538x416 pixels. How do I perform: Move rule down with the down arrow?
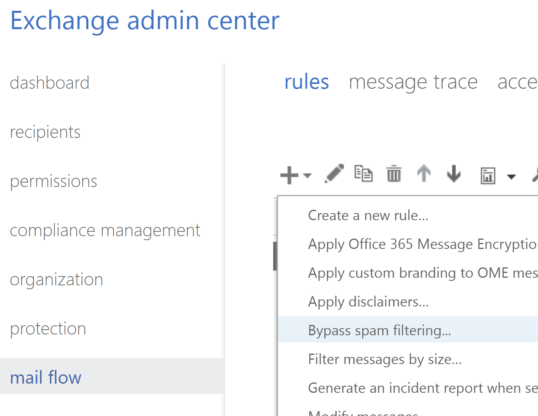[454, 174]
